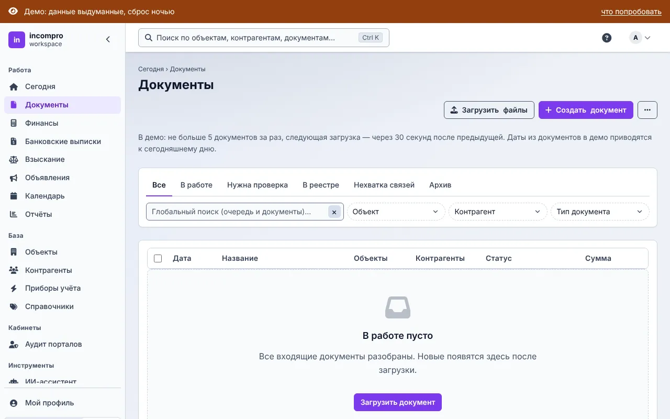
Task: Click the Создать документ button
Action: click(x=586, y=110)
